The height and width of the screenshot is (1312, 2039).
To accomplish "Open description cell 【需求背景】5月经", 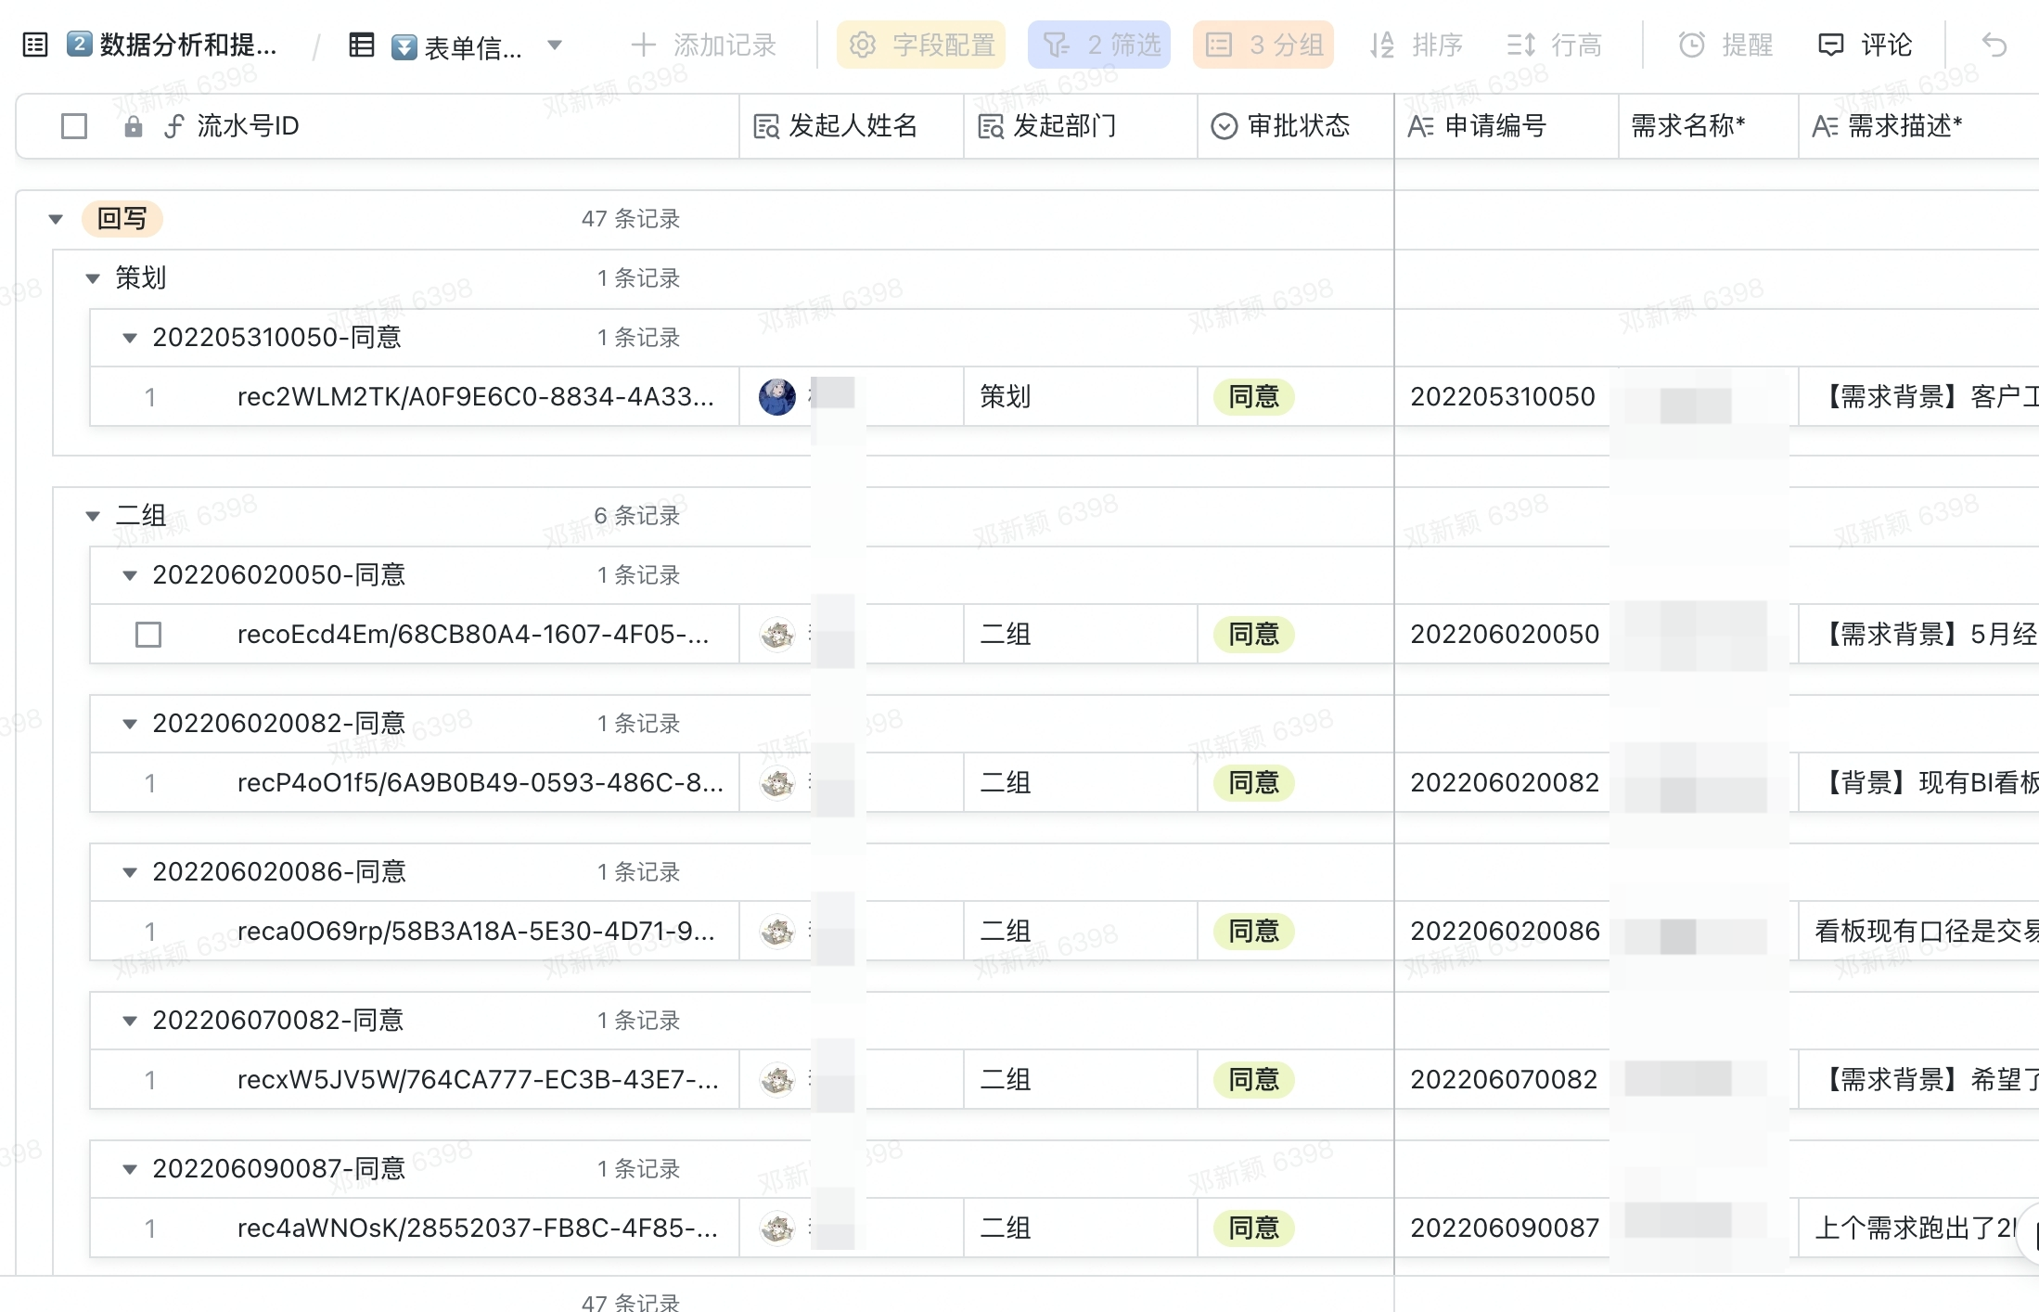I will [1918, 635].
